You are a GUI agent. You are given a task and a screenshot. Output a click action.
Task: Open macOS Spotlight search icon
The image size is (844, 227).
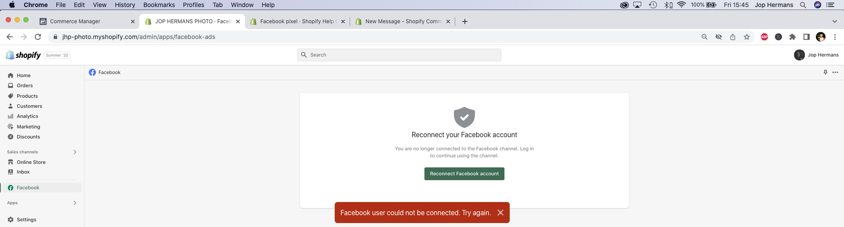pos(803,5)
